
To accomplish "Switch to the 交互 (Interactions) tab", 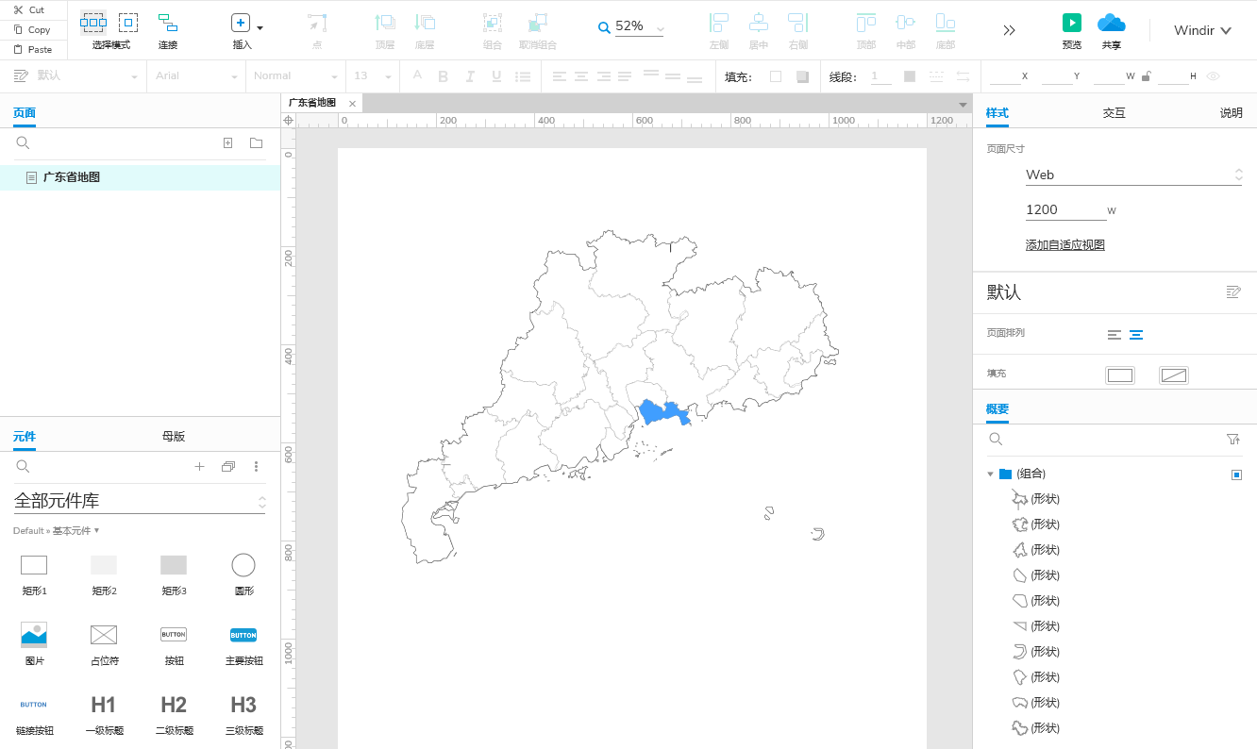I will [x=1114, y=113].
